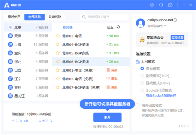Click the 渝 region badge icon
Image resolution: width=196 pixels, height=135 pixels.
pos(10,53)
